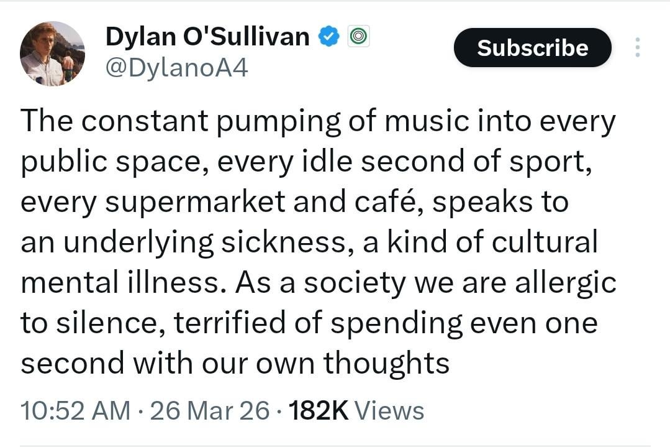
Task: Open Dylan O'Sullivan's profile picture
Action: pos(52,54)
